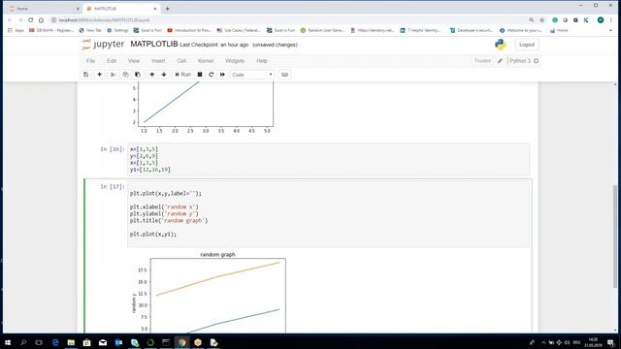
Task: Click on the plt.title line in cell 17
Action: pyautogui.click(x=169, y=220)
